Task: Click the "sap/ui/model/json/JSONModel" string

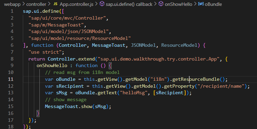Action: pos(68,32)
